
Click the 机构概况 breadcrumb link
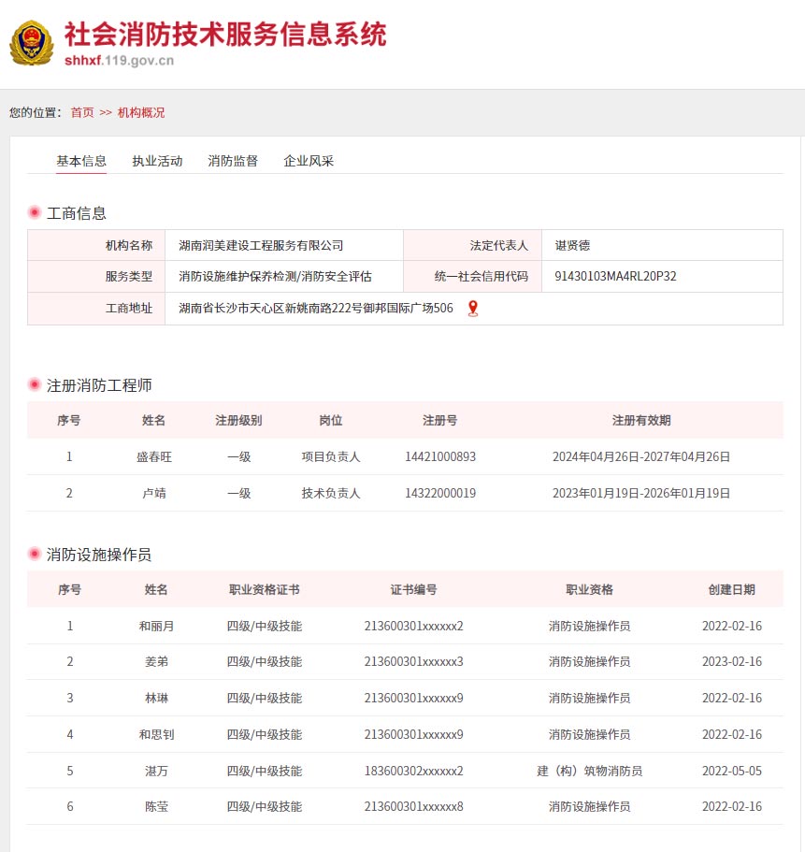click(x=141, y=112)
